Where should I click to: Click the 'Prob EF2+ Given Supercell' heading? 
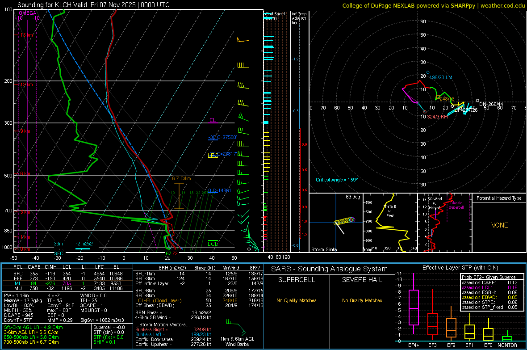pos(489,277)
